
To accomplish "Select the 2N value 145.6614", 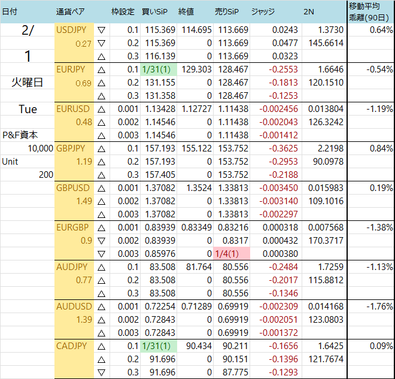I will tap(326, 43).
